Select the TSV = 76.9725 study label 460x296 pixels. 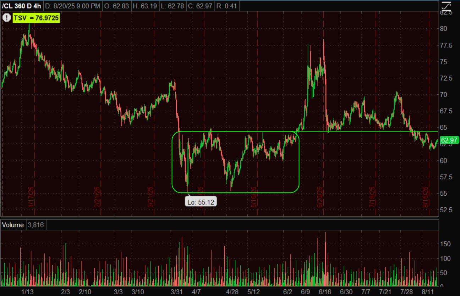(x=36, y=17)
